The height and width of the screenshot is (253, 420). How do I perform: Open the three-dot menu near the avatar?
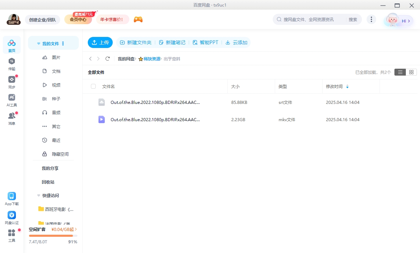(x=371, y=19)
